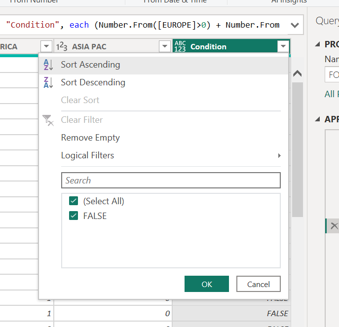Click the vertical scrollbar thumb
Image resolution: width=339 pixels, height=327 pixels.
click(x=297, y=149)
